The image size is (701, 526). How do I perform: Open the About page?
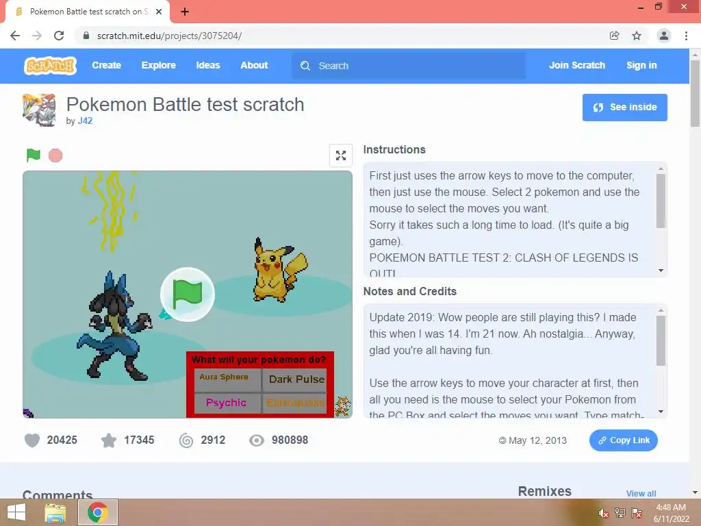254,65
